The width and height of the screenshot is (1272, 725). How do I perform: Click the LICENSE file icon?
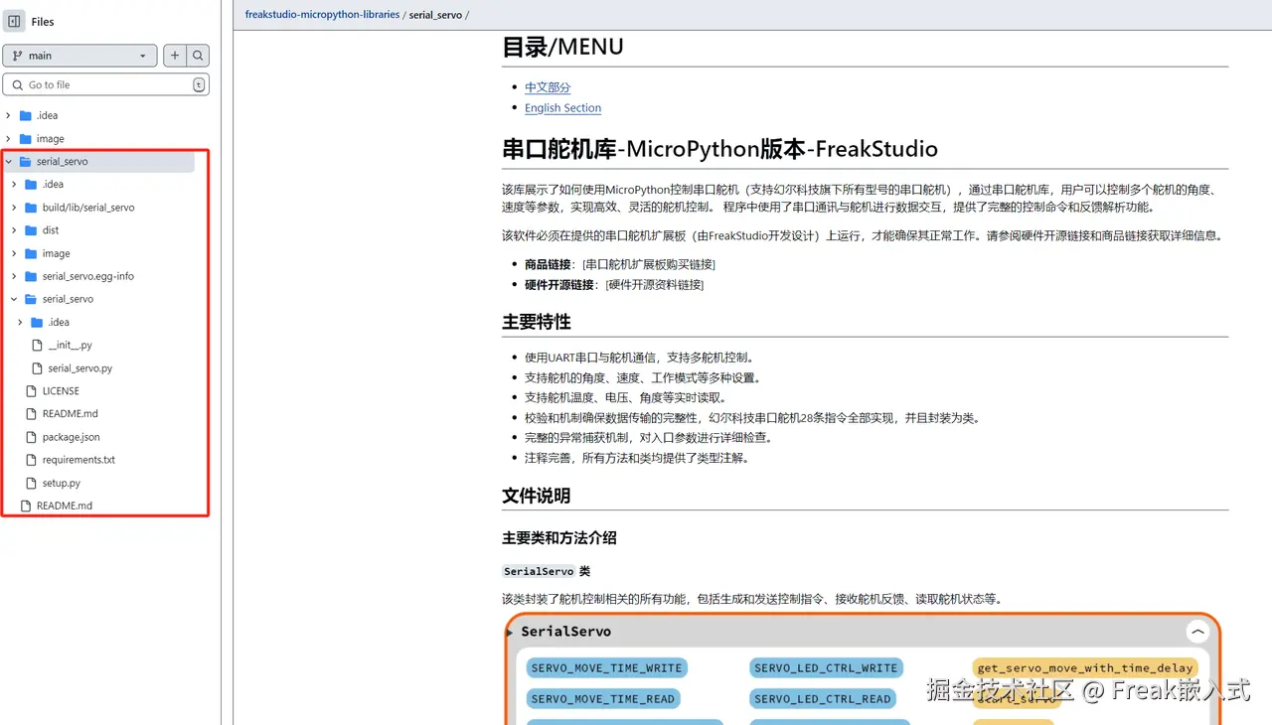32,391
